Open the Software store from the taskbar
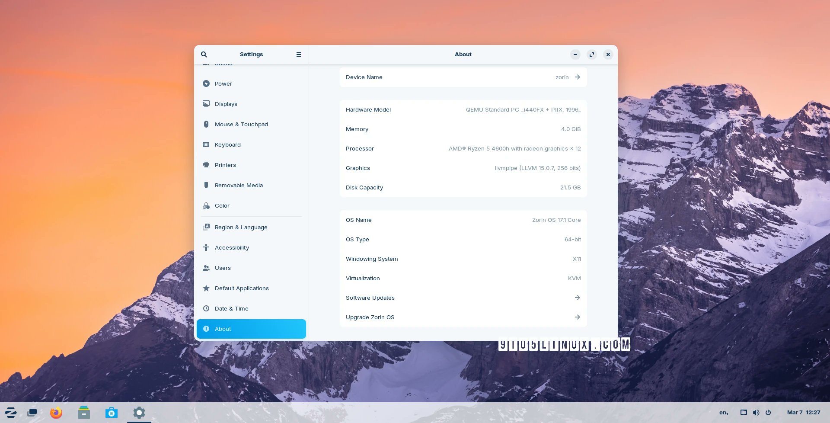Image resolution: width=830 pixels, height=423 pixels. tap(111, 412)
